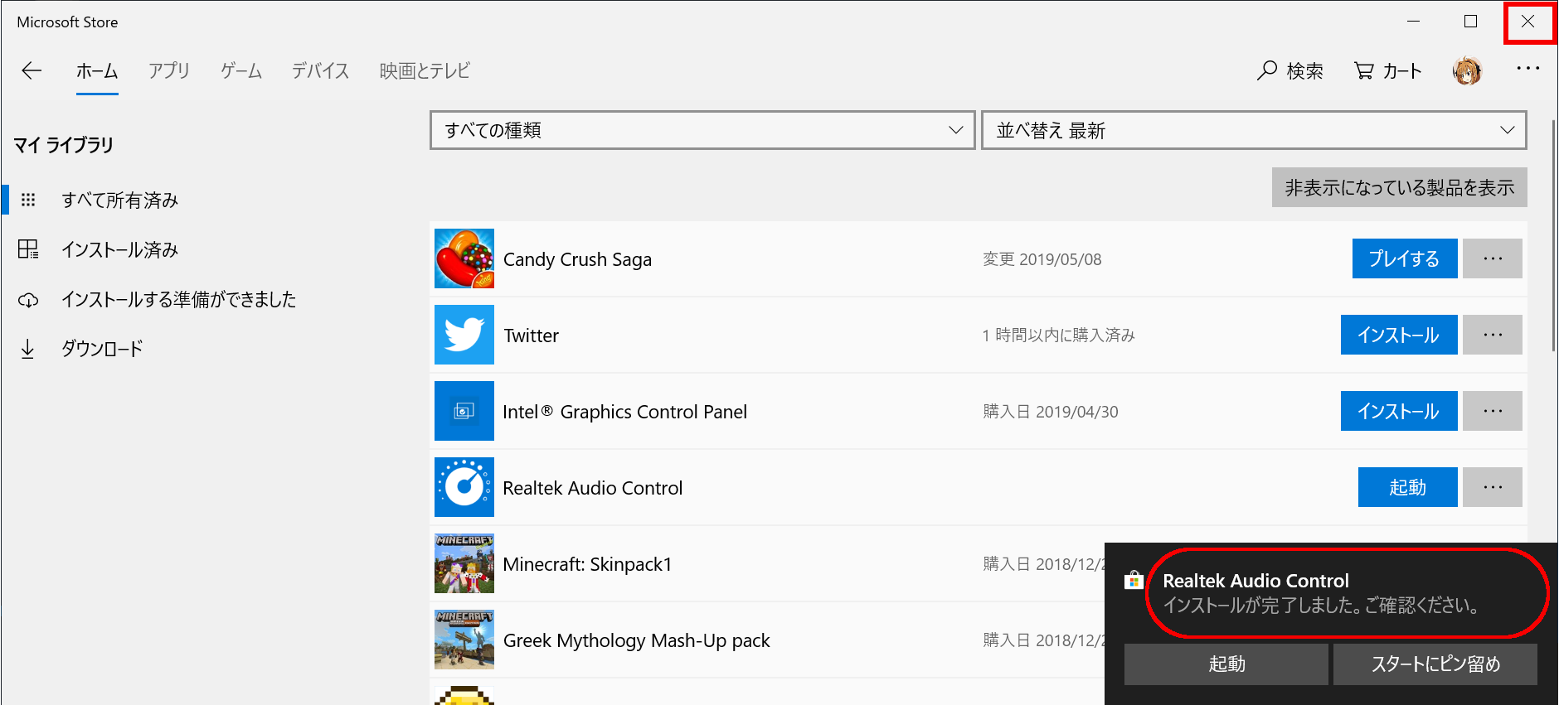This screenshot has height=705, width=1559.
Task: Open more options for Intel Graphics Control Panel
Action: click(x=1493, y=411)
